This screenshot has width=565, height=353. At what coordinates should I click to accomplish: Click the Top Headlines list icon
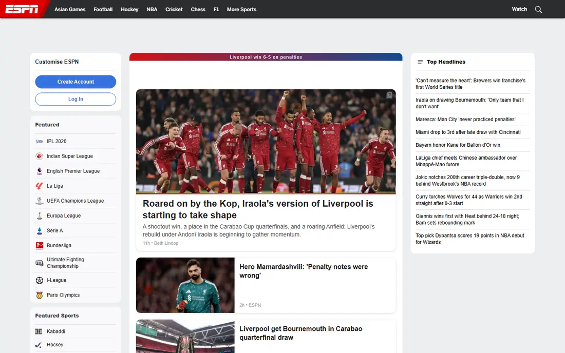point(420,62)
